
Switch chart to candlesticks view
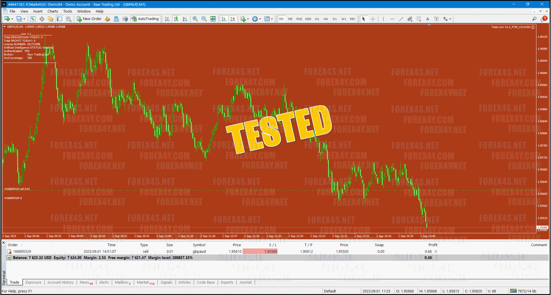point(176,19)
